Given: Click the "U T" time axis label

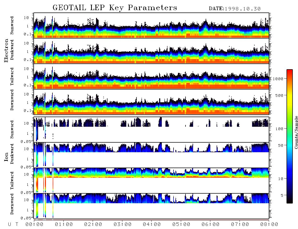Looking at the screenshot, I should 13,225.
